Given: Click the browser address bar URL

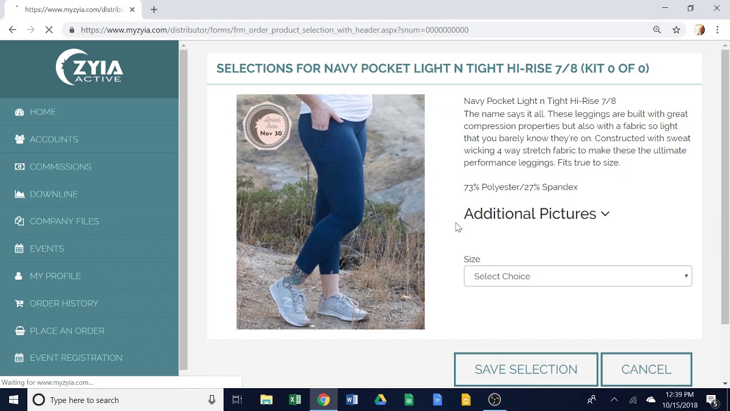Looking at the screenshot, I should click(275, 30).
